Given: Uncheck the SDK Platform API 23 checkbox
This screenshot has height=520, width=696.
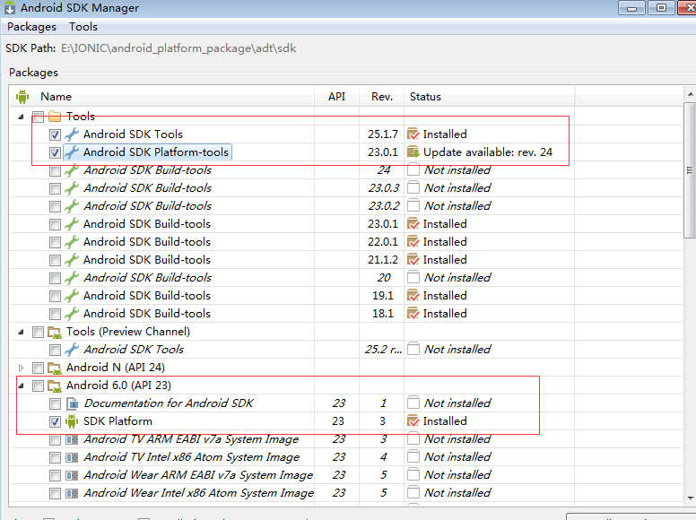Looking at the screenshot, I should point(55,421).
